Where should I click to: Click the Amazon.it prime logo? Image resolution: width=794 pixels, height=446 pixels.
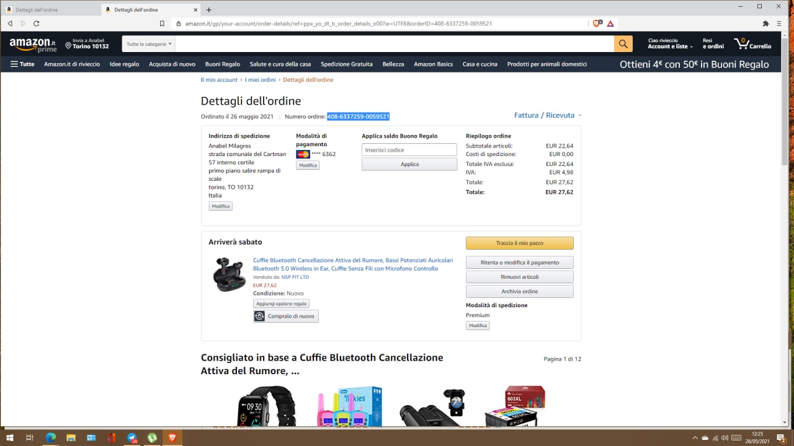pos(33,45)
